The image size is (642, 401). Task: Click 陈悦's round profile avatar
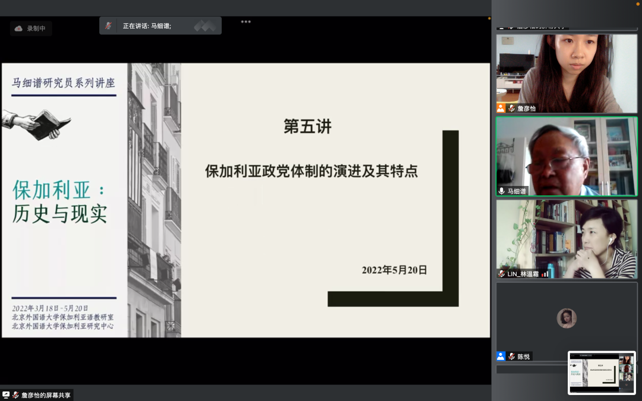(x=567, y=318)
